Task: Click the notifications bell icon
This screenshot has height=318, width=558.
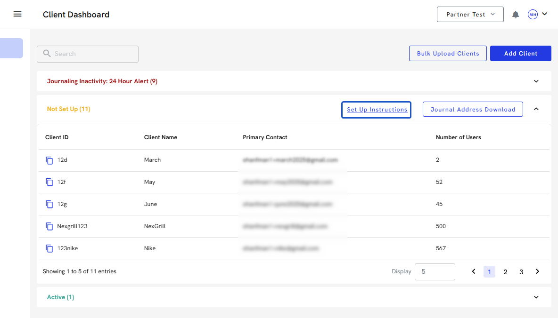Action: click(516, 15)
